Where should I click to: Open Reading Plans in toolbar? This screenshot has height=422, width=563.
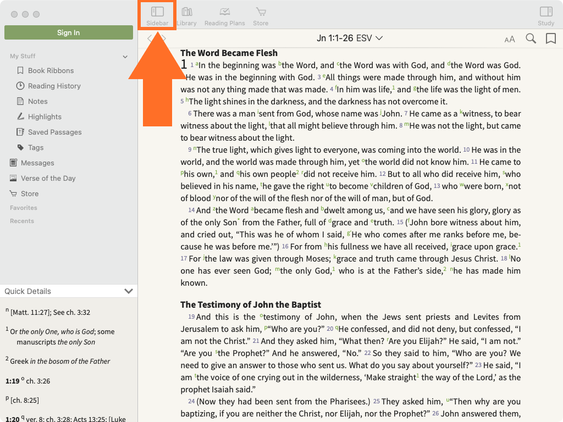(x=224, y=15)
